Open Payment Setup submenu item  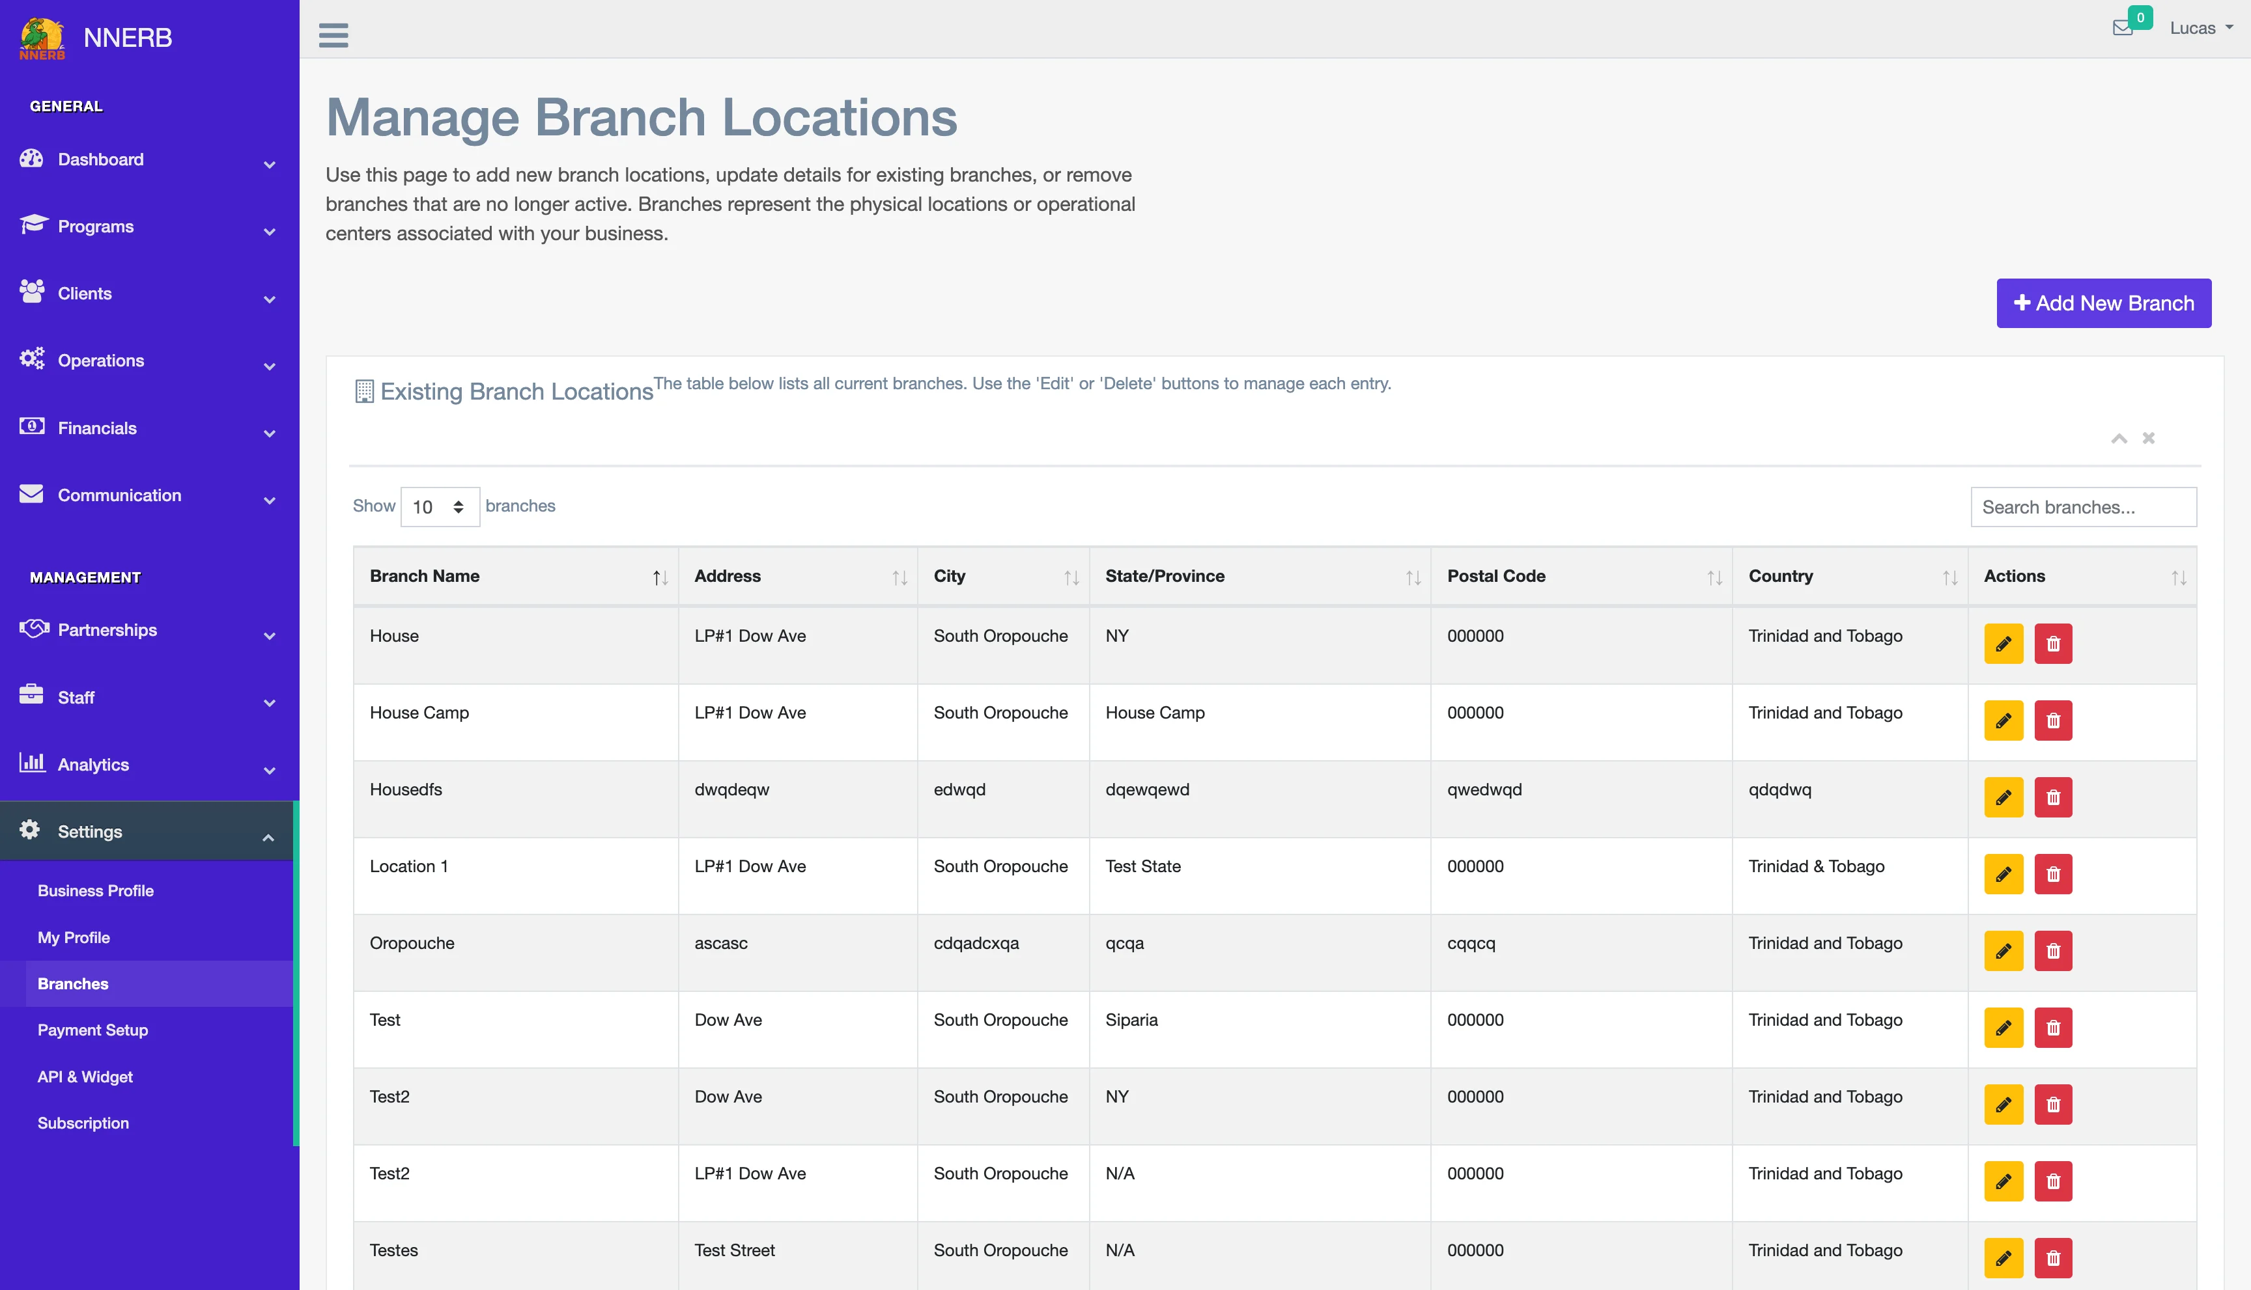pyautogui.click(x=92, y=1030)
